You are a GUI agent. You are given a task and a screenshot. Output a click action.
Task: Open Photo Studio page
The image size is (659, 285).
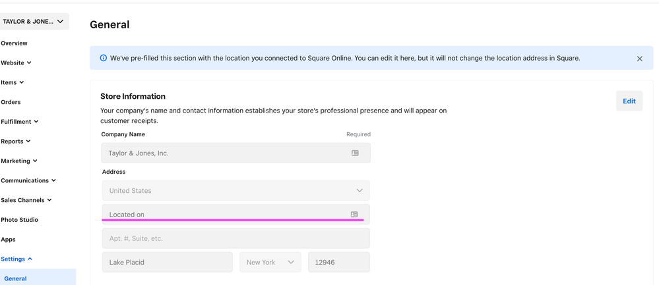(x=20, y=220)
